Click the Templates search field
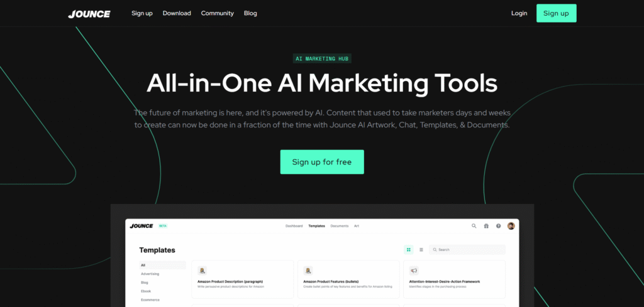Viewport: 644px width, 307px height. click(467, 250)
